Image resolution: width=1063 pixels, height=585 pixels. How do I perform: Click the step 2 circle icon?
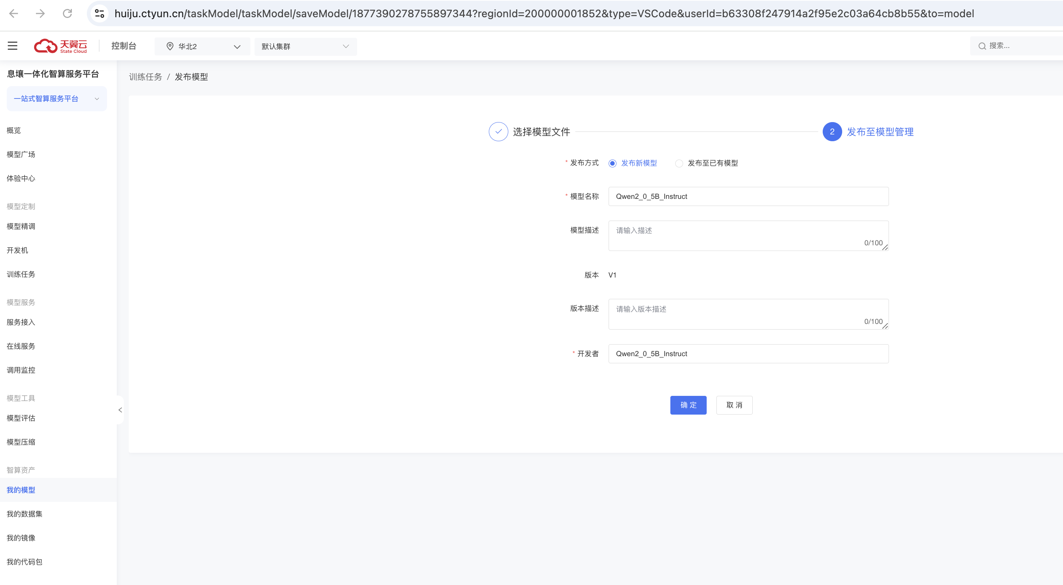click(x=832, y=132)
